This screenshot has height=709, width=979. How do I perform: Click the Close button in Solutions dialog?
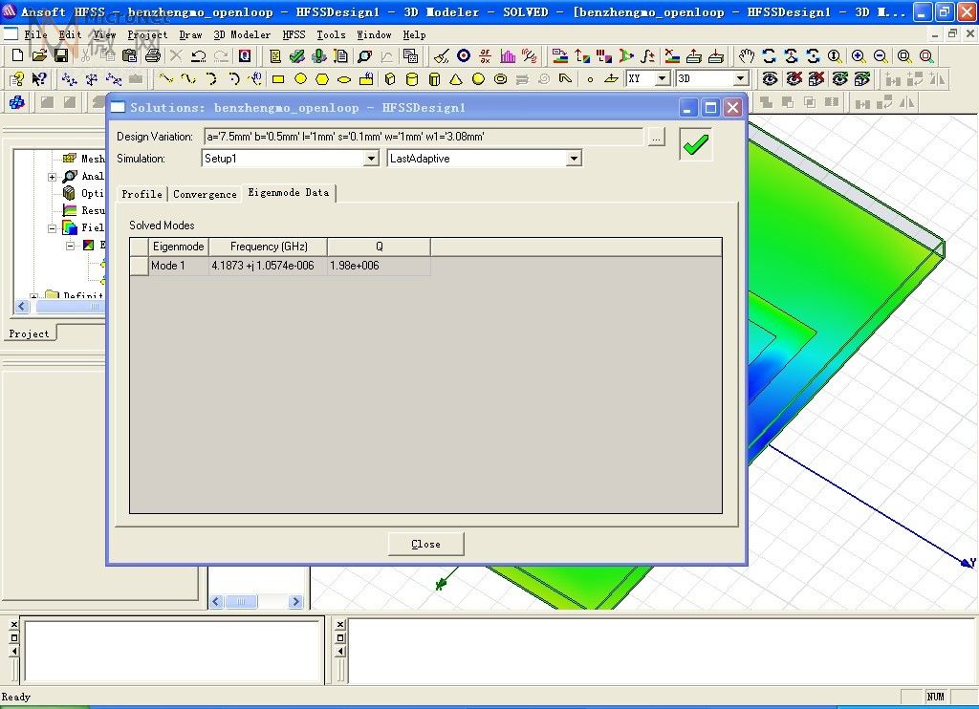[x=425, y=544]
